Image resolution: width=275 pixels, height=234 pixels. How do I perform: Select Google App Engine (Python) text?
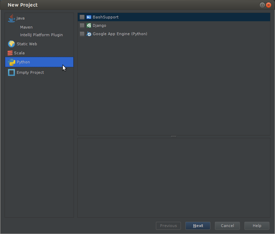[120, 34]
